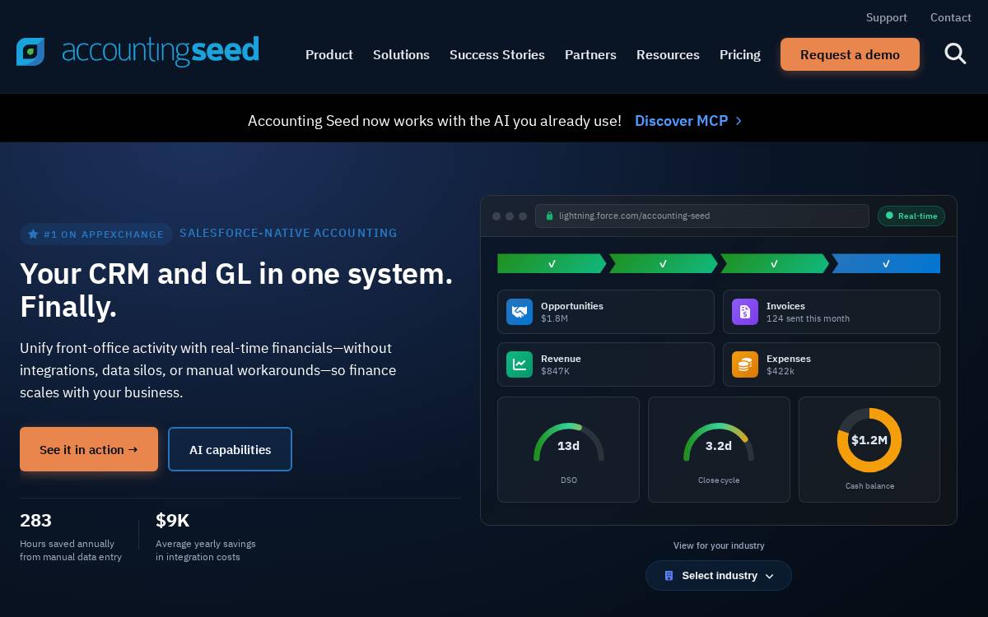Click the Opportunities $1.8M card
This screenshot has width=988, height=617.
(606, 312)
